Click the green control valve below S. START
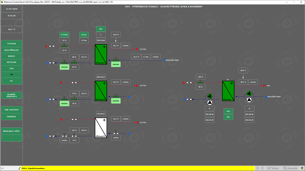Image resolution: width=305 pixels, height=171 pixels. click(64, 46)
